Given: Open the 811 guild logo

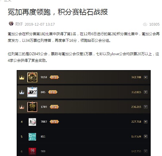Looking at the screenshot, I should tap(32, 137).
